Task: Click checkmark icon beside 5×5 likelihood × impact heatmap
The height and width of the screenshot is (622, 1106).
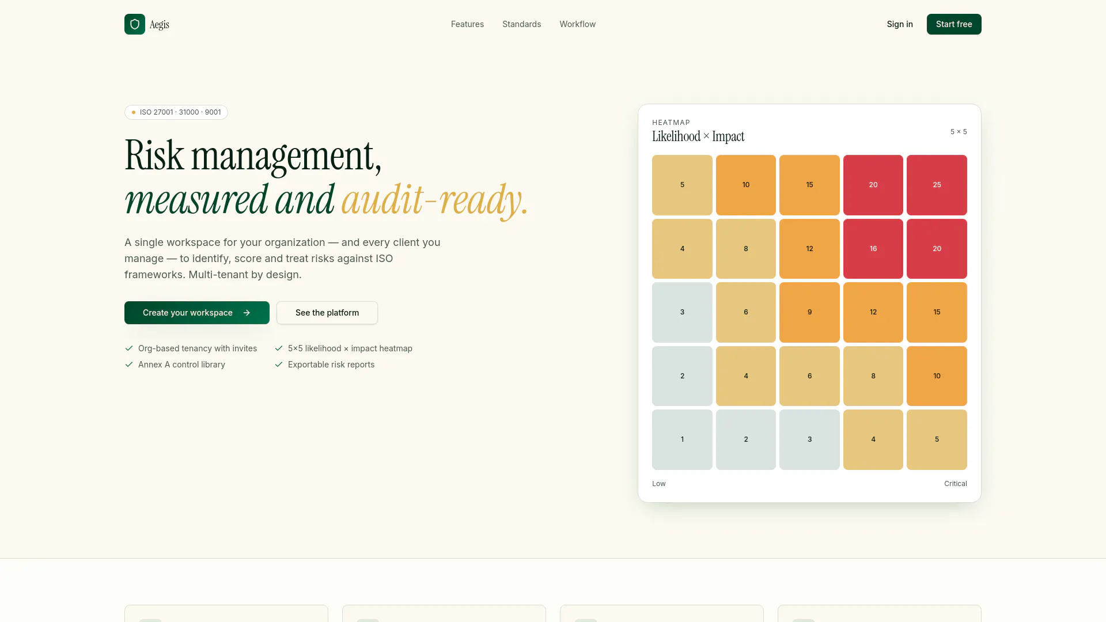Action: click(279, 348)
